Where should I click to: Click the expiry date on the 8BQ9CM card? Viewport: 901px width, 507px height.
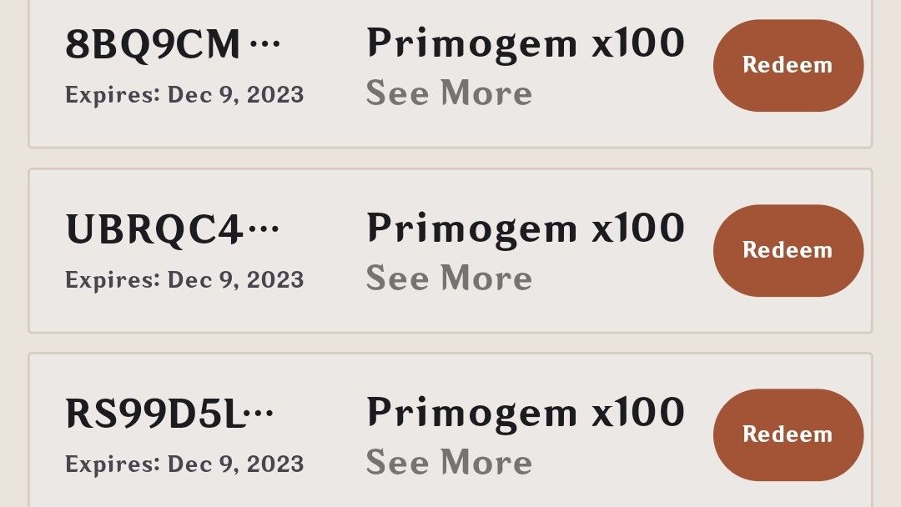185,94
